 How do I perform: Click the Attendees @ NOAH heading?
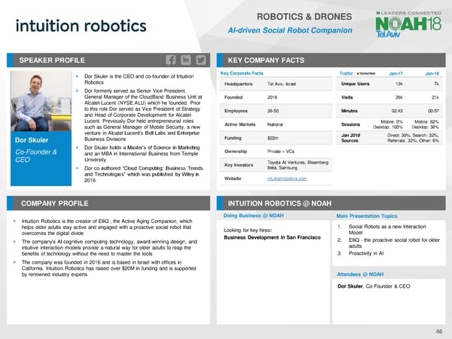pyautogui.click(x=362, y=274)
